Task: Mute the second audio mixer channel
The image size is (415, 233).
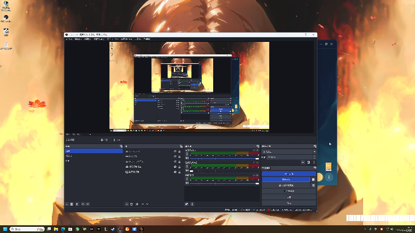Action: pos(187,171)
